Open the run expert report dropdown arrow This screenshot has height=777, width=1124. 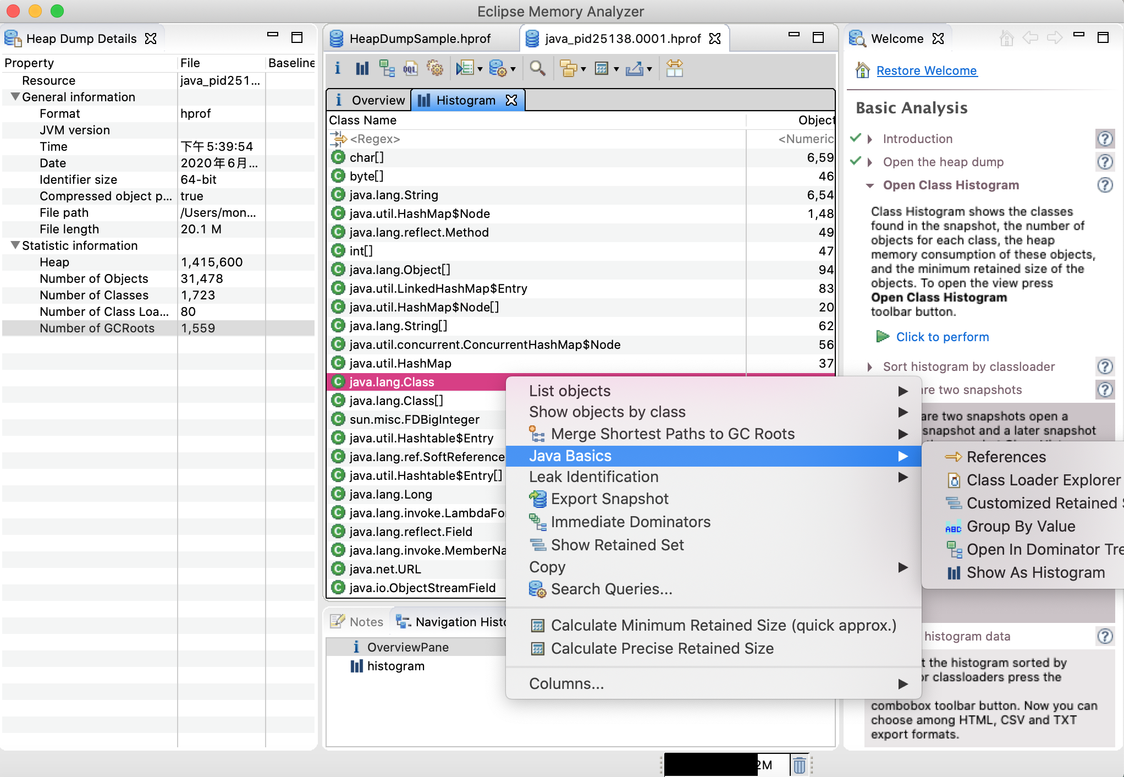(480, 69)
